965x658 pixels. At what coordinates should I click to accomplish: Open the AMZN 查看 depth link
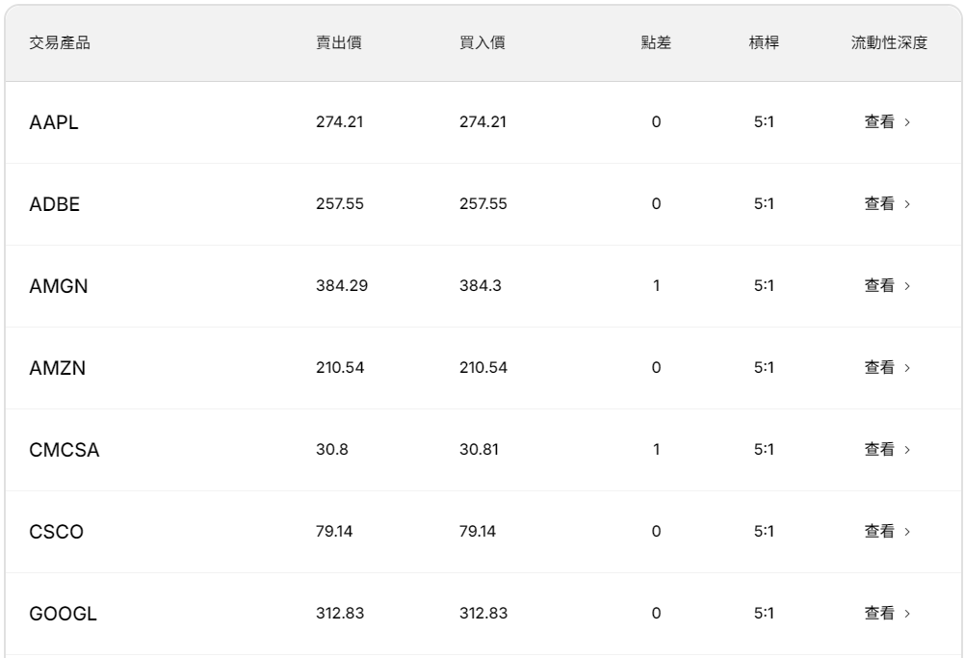coord(886,368)
